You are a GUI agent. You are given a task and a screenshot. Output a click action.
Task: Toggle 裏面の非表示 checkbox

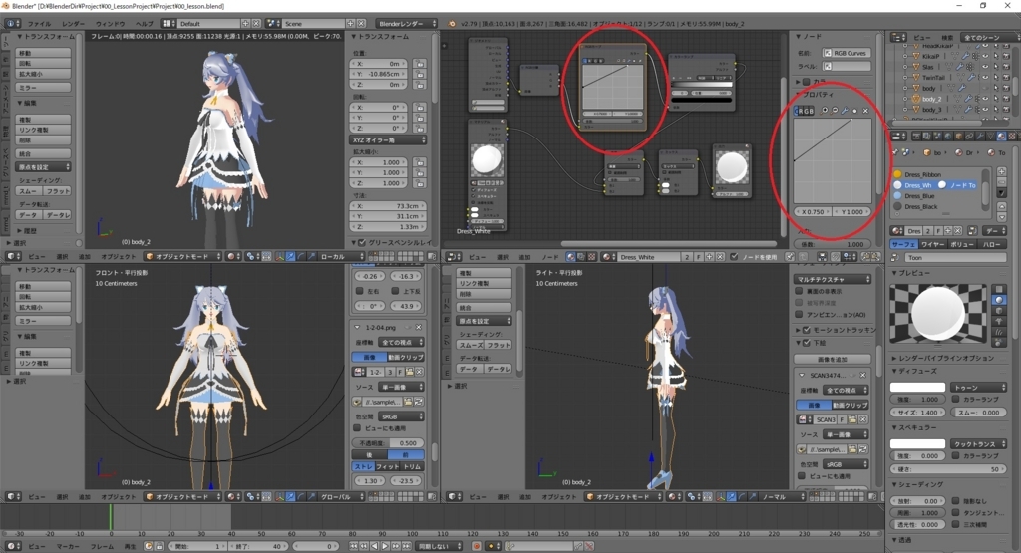click(x=799, y=292)
